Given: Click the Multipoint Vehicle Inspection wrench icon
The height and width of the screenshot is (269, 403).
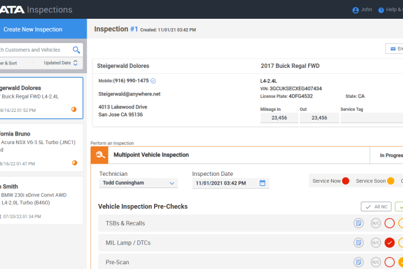Looking at the screenshot, I should pyautogui.click(x=100, y=155).
